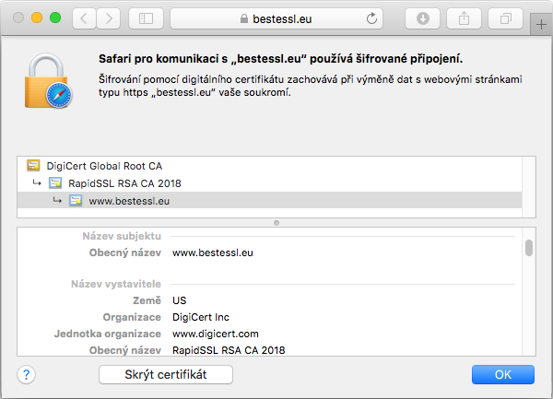Image resolution: width=553 pixels, height=399 pixels.
Task: Click the country value US
Action: tap(179, 300)
